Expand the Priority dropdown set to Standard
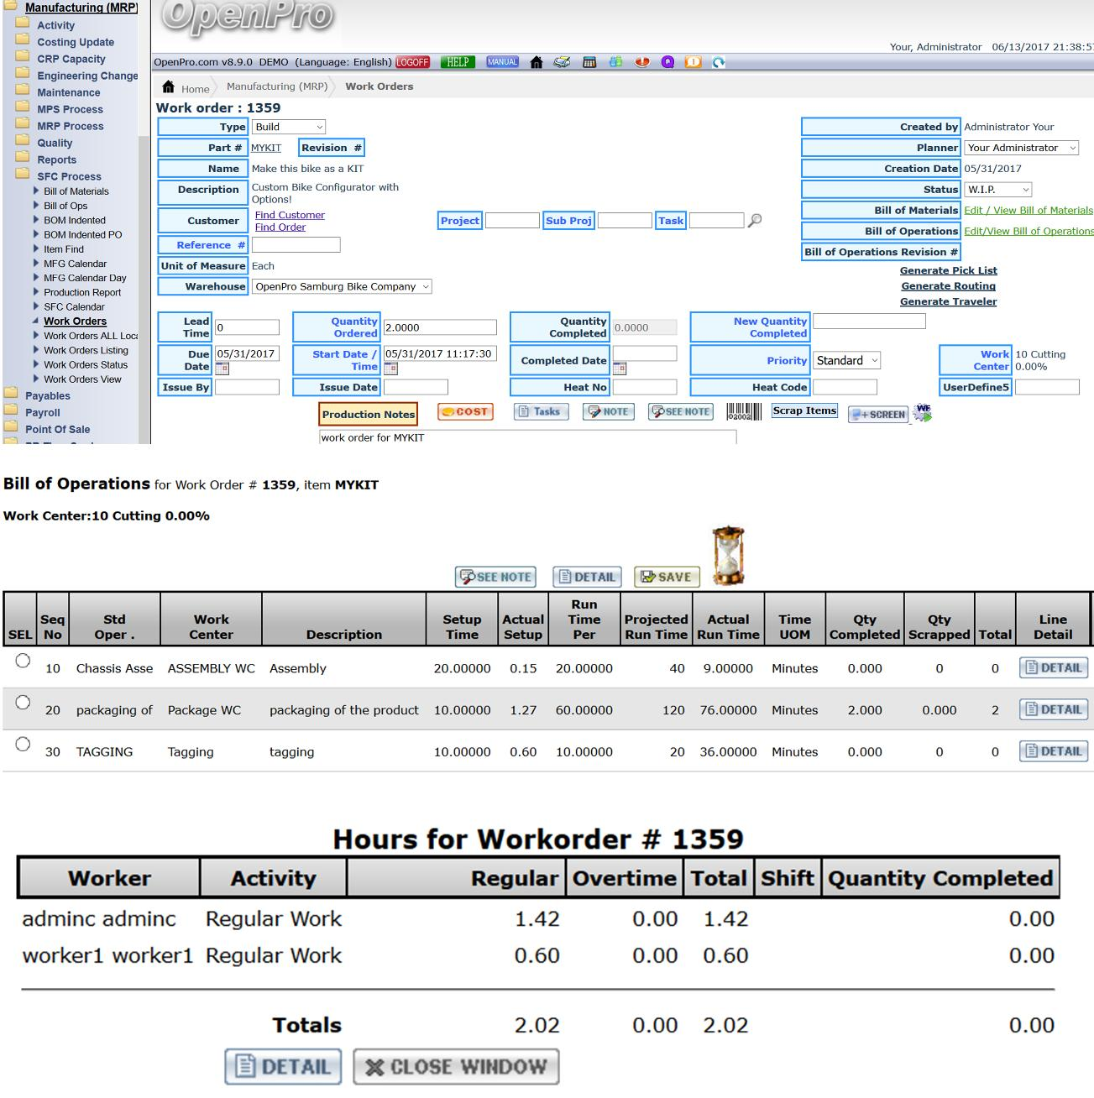The height and width of the screenshot is (1098, 1094). (847, 360)
